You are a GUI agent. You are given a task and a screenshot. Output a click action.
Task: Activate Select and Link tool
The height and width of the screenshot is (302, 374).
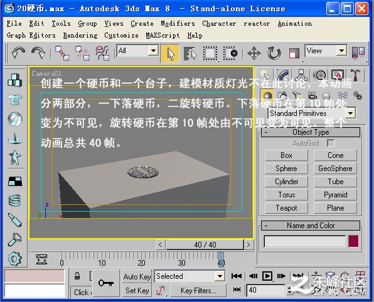(62, 53)
